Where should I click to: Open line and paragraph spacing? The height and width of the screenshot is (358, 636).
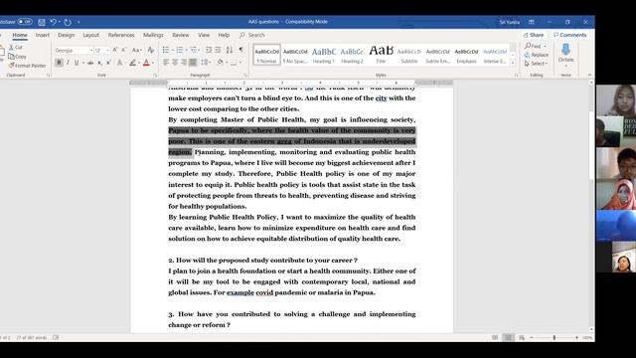[205, 63]
